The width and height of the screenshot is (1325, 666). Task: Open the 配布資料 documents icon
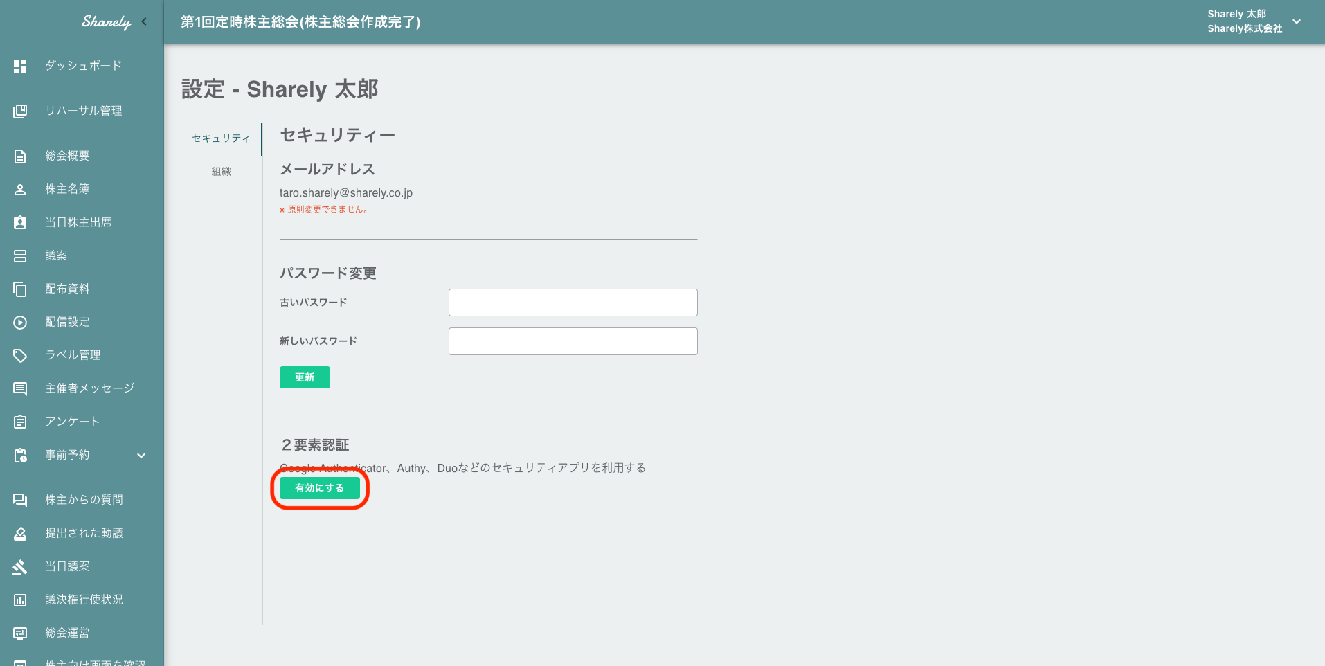click(19, 288)
